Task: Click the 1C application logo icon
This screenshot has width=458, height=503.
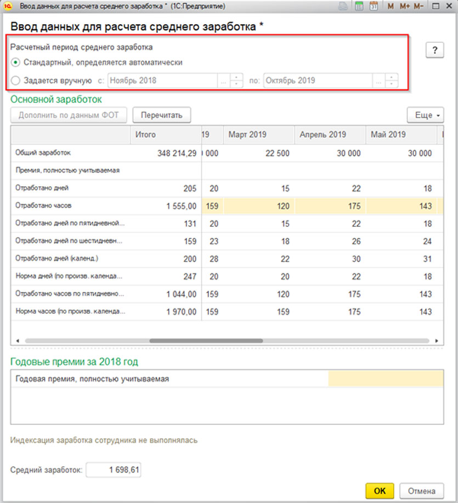Action: pyautogui.click(x=7, y=6)
